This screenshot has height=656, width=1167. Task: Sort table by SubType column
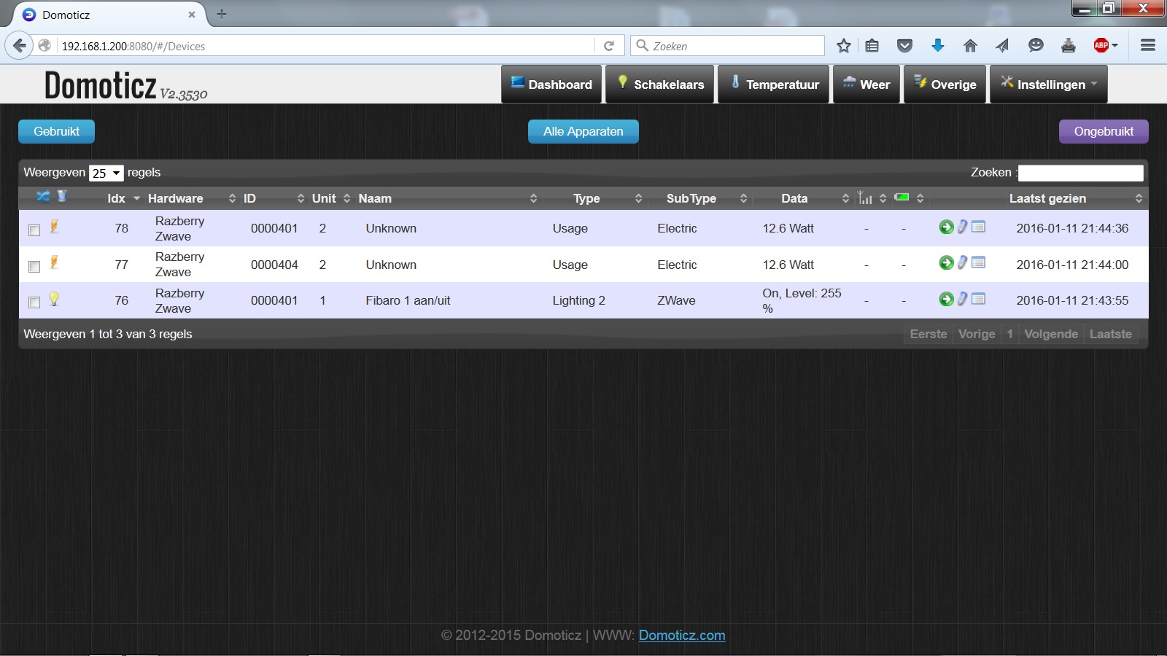[699, 198]
